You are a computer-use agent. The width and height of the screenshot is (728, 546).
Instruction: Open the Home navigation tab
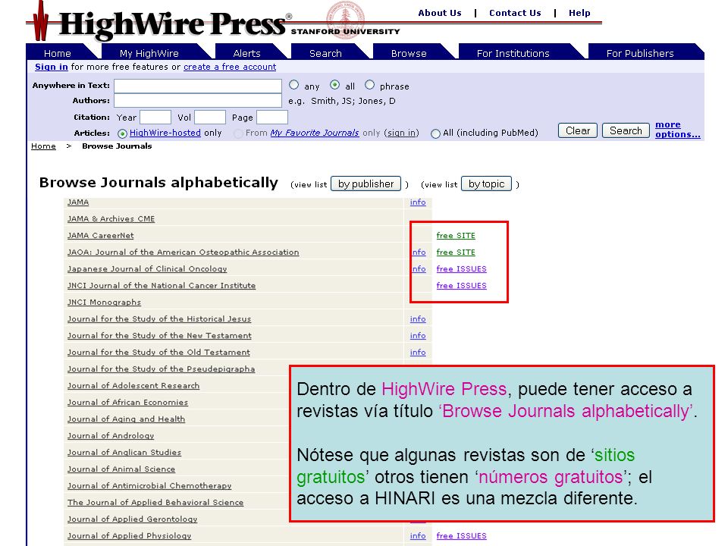click(58, 53)
